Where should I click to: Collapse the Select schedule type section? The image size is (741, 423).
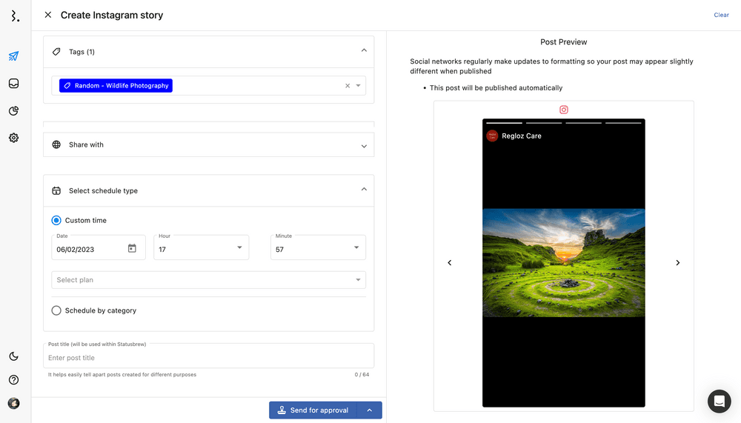pyautogui.click(x=363, y=190)
